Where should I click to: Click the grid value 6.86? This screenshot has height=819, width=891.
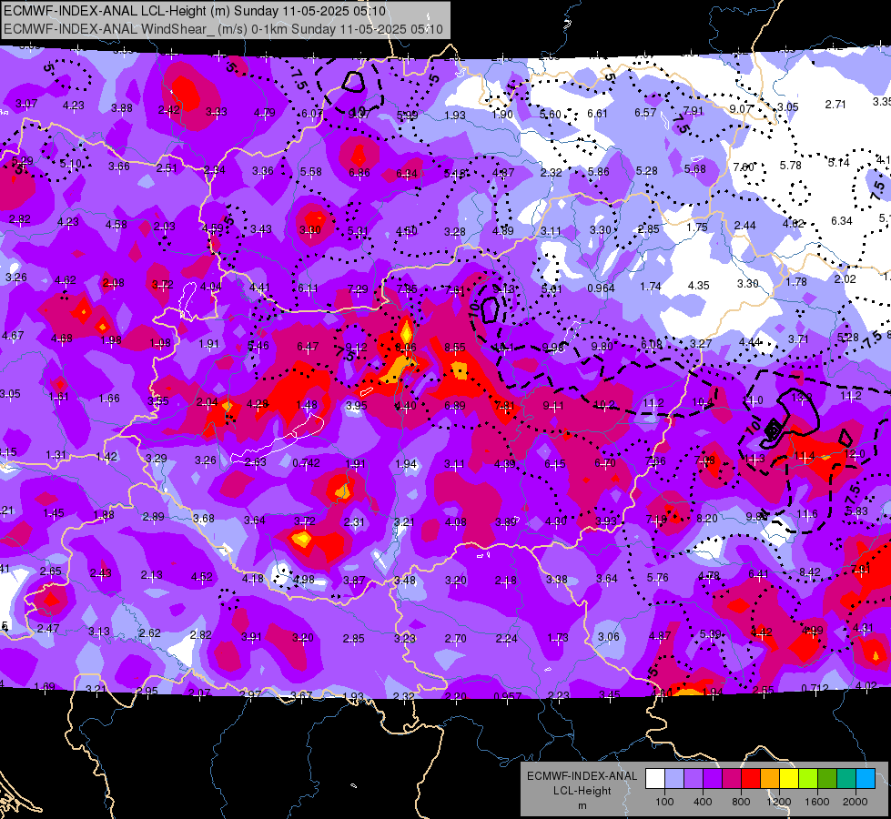(359, 172)
